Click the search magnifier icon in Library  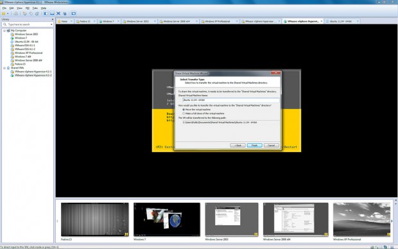tap(4, 24)
